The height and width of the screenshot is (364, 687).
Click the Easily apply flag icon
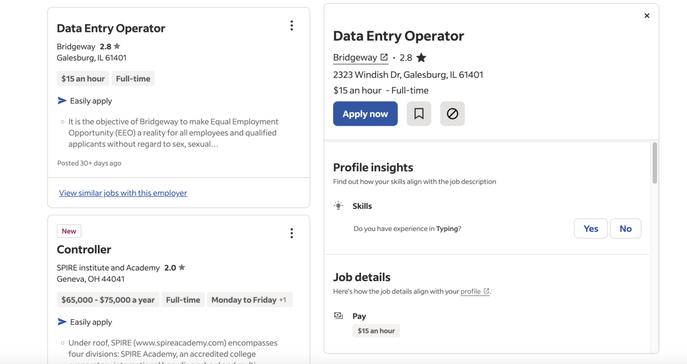coord(62,100)
